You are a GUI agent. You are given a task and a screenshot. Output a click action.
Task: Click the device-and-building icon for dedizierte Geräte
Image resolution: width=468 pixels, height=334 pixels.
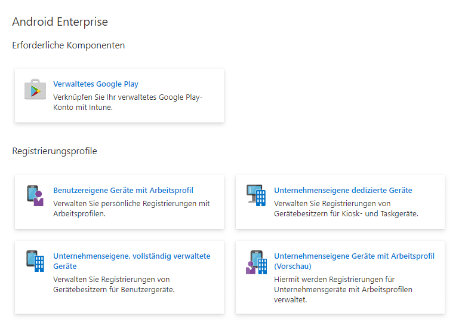(256, 195)
